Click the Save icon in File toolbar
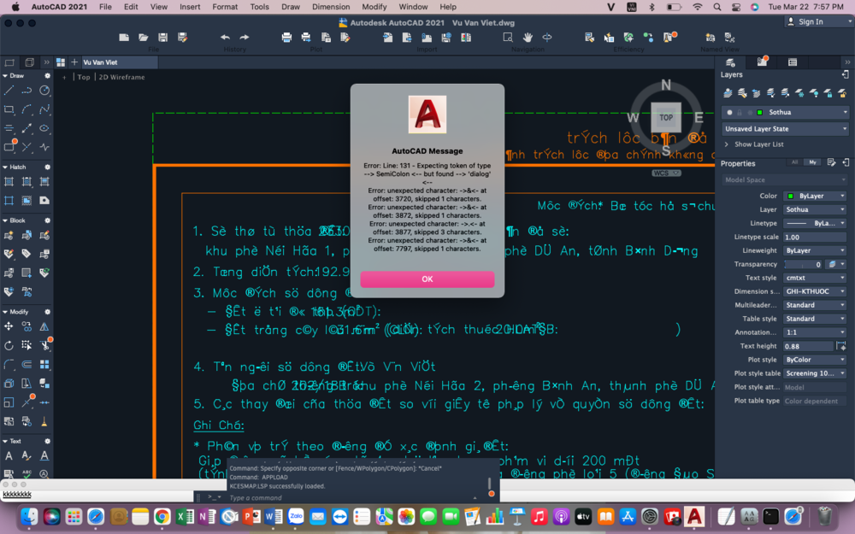This screenshot has width=855, height=534. (x=162, y=37)
